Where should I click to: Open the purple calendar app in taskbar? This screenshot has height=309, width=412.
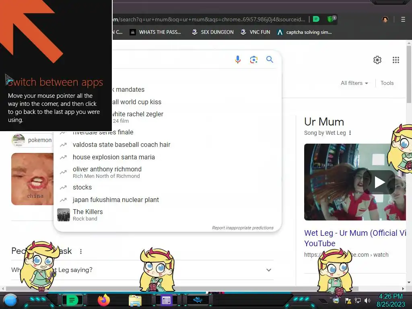pyautogui.click(x=166, y=300)
